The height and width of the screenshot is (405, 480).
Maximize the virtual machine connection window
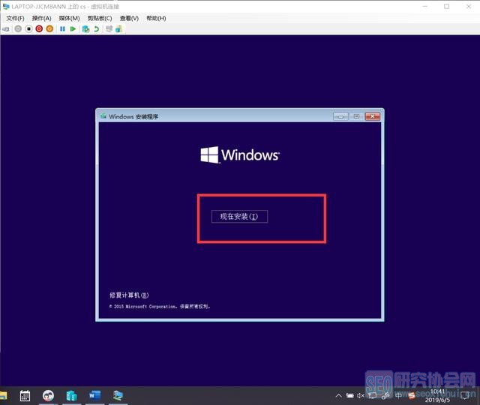click(x=447, y=6)
